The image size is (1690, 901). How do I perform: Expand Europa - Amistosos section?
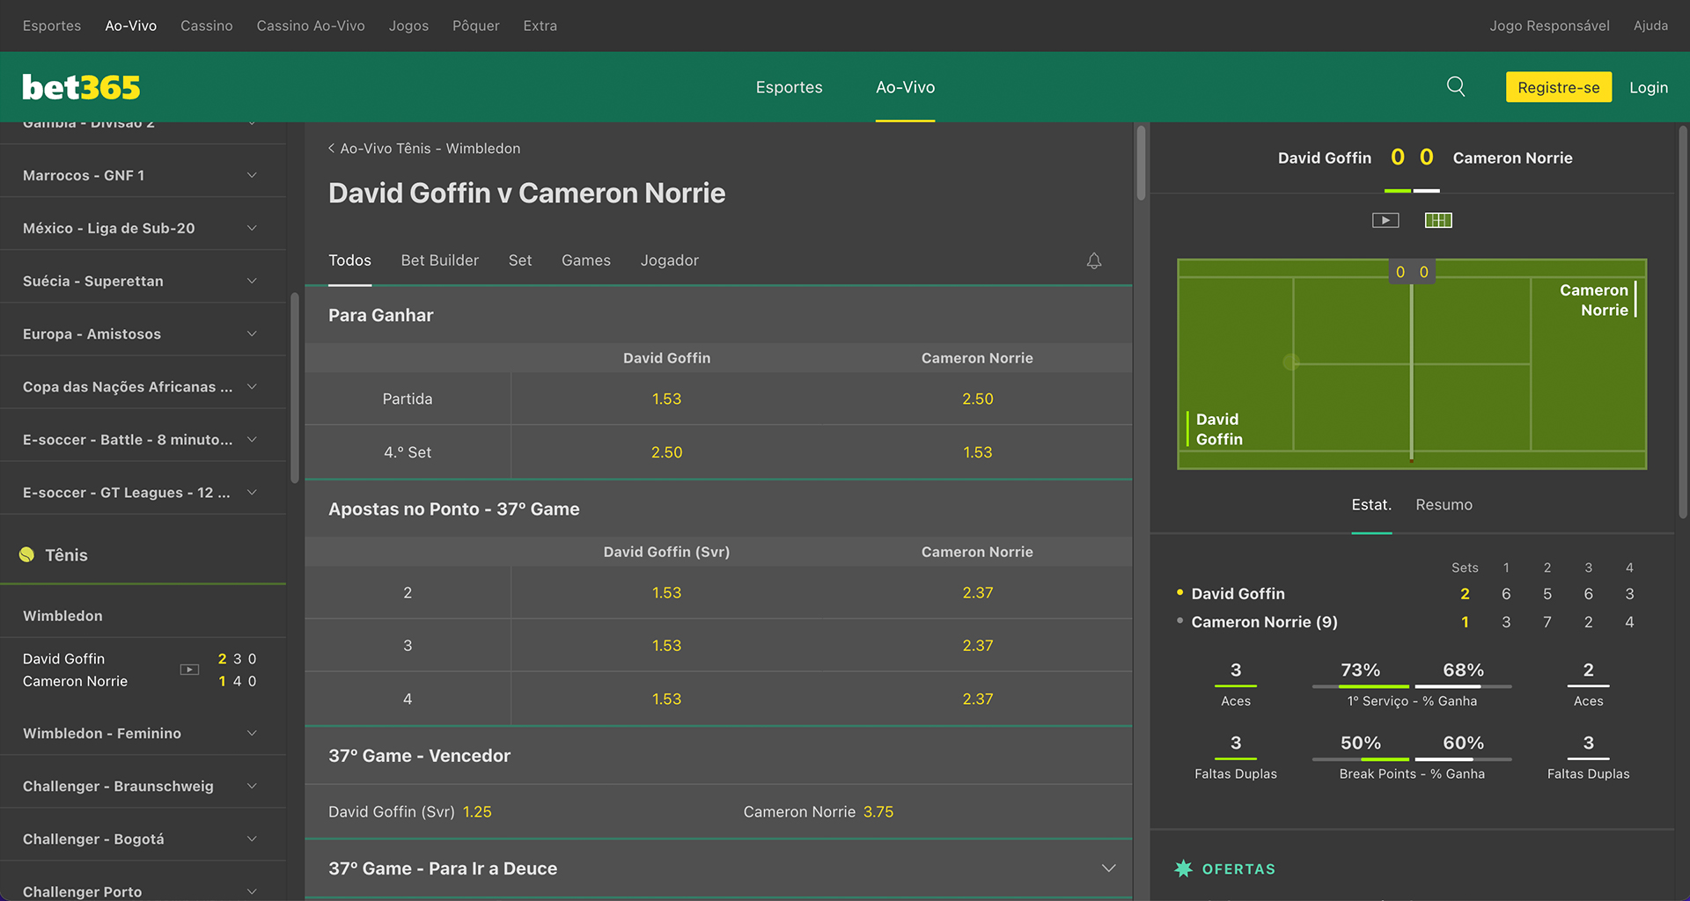click(x=143, y=333)
